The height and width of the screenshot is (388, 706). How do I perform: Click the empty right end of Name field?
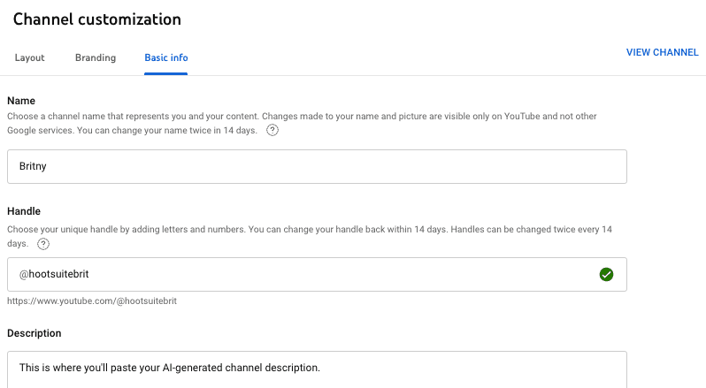[x=575, y=166]
